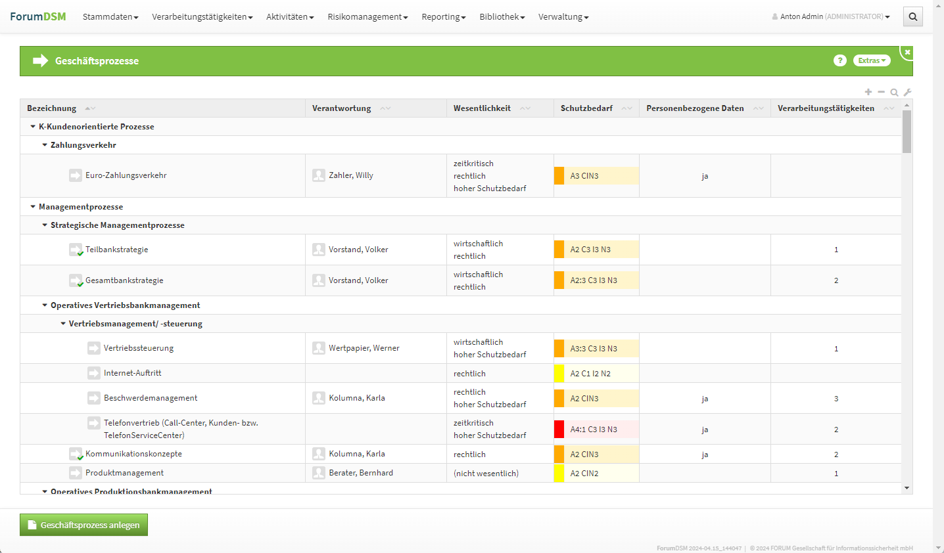Click the red Schutzbedarf swatch for Telefonvertrieb
This screenshot has width=944, height=553.
pos(559,430)
